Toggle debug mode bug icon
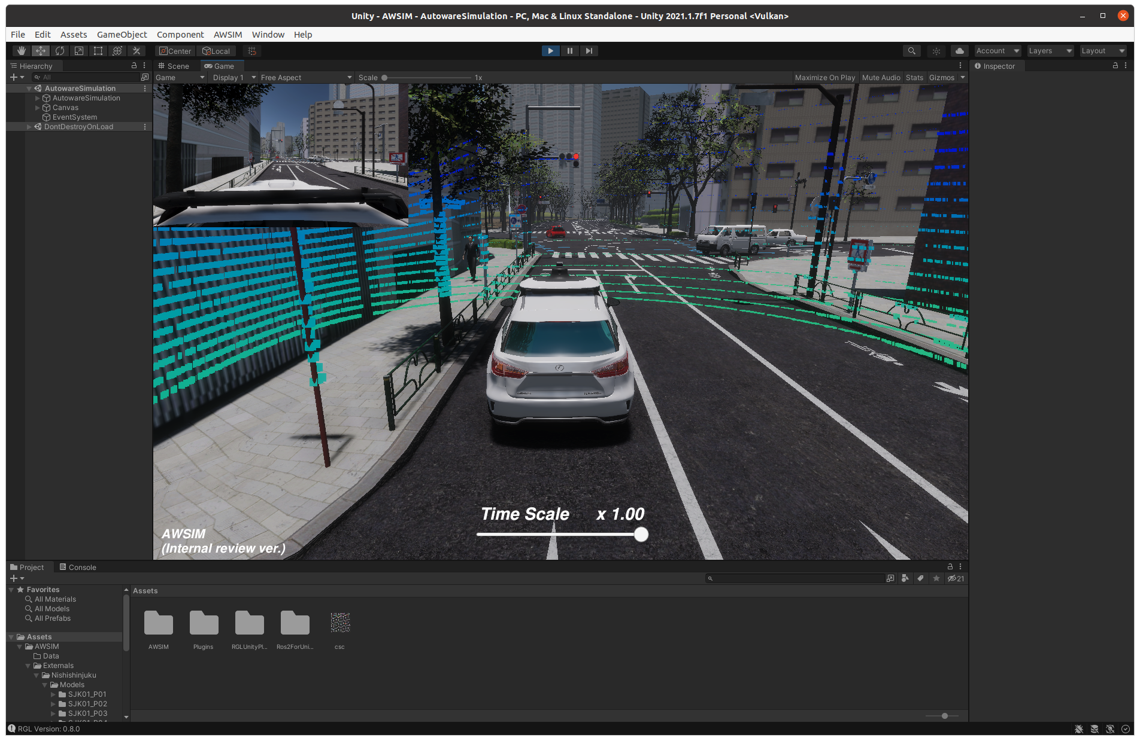This screenshot has width=1140, height=741. [x=1079, y=729]
